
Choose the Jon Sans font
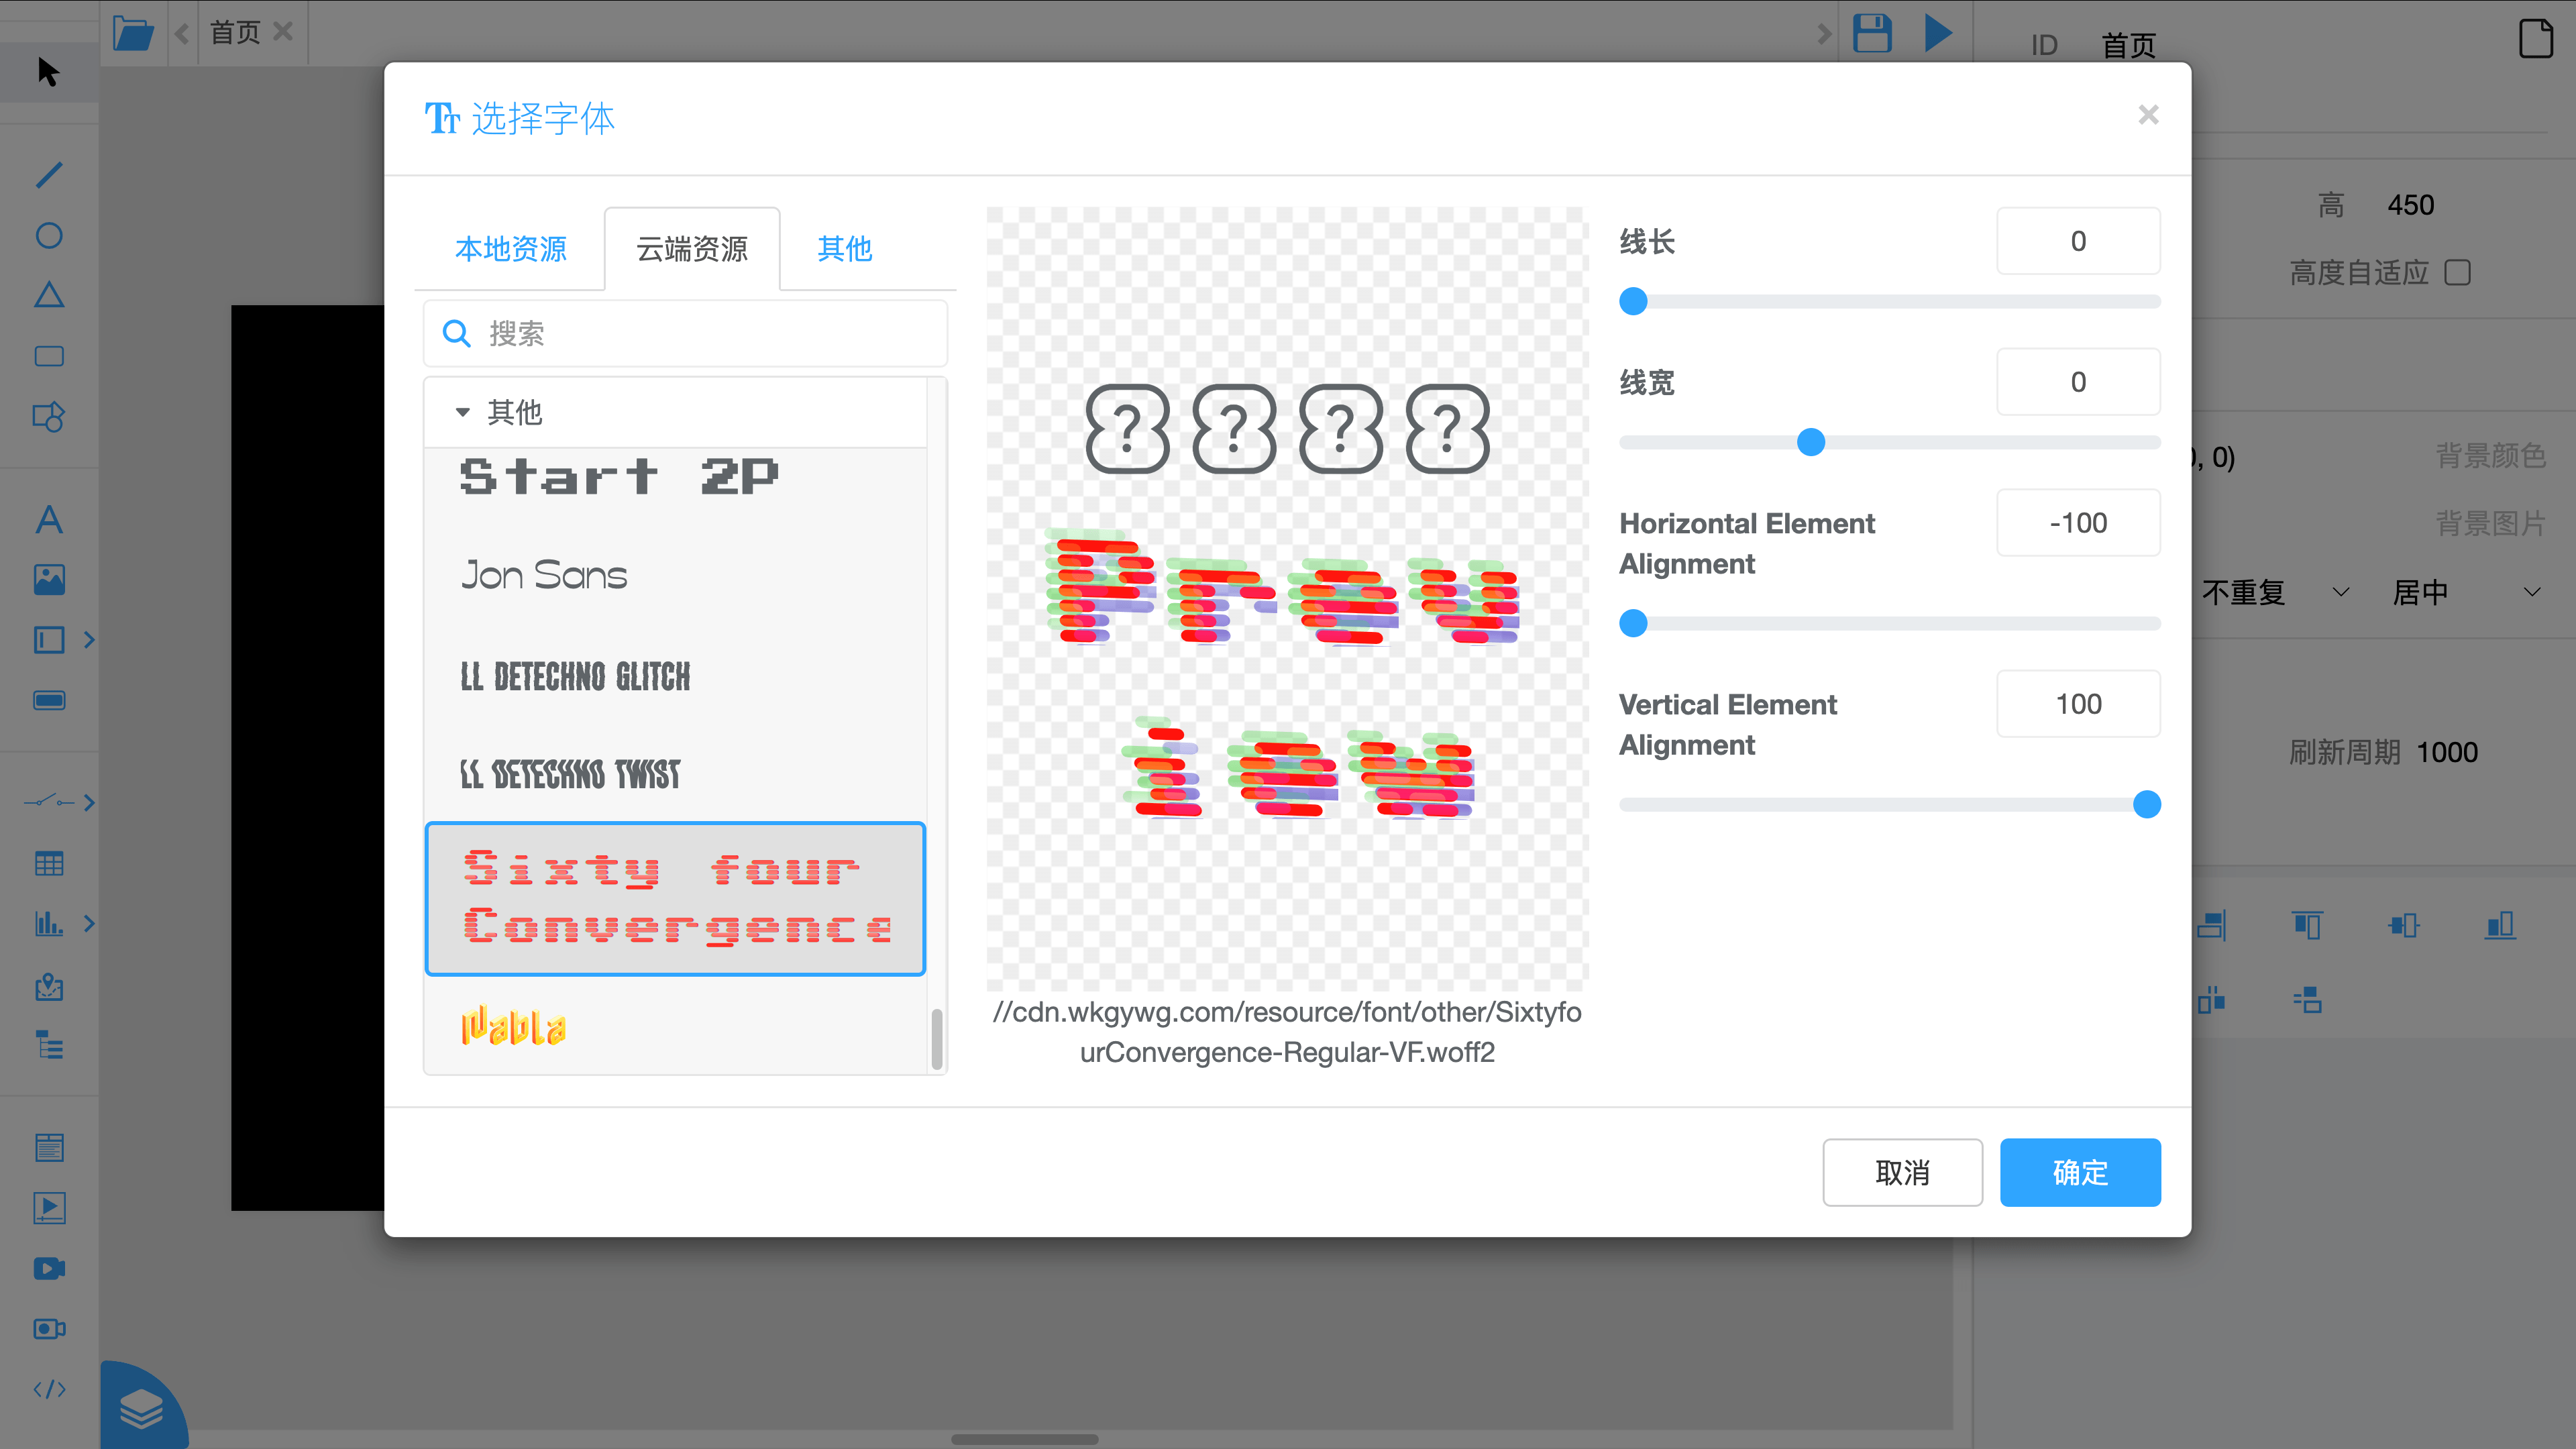click(675, 575)
